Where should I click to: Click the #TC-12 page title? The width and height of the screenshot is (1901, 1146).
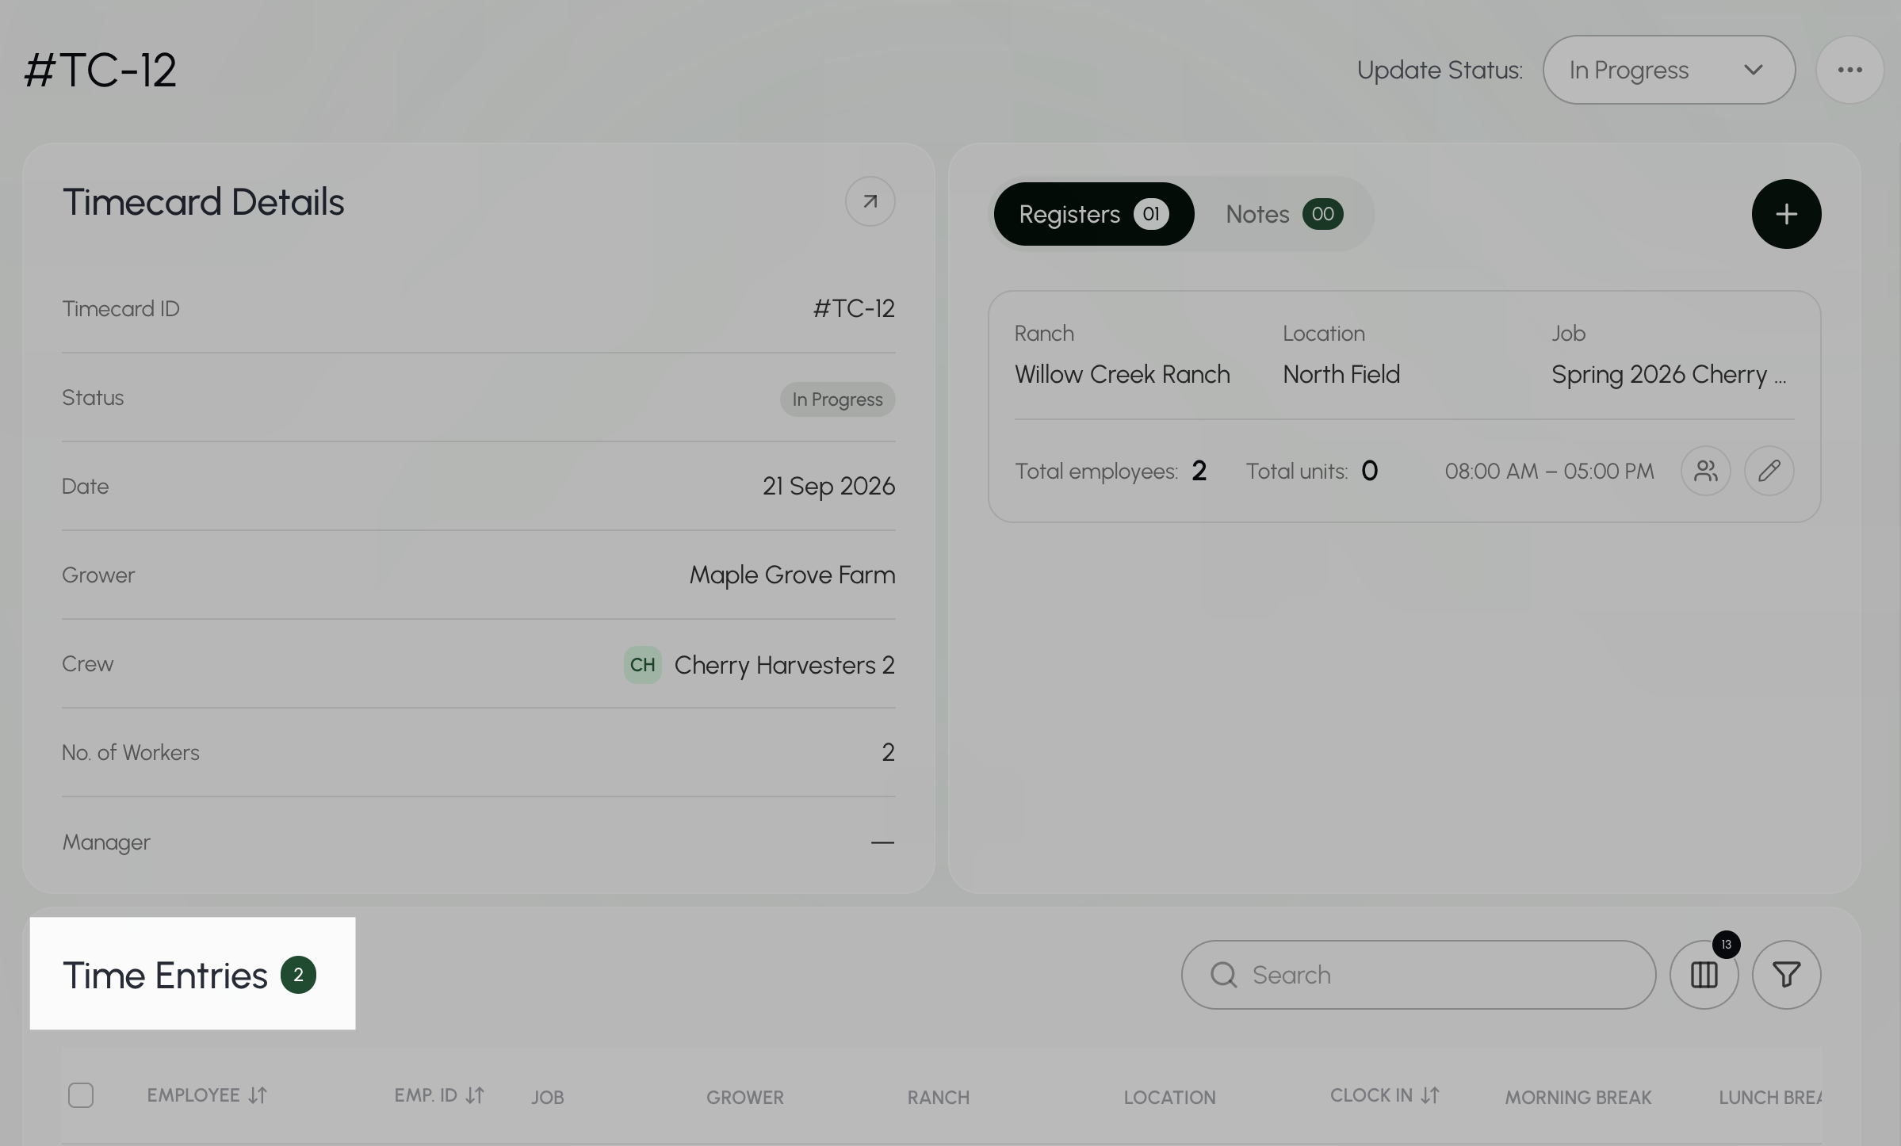tap(100, 70)
